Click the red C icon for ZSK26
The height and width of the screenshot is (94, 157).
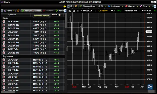pyautogui.click(x=4, y=60)
